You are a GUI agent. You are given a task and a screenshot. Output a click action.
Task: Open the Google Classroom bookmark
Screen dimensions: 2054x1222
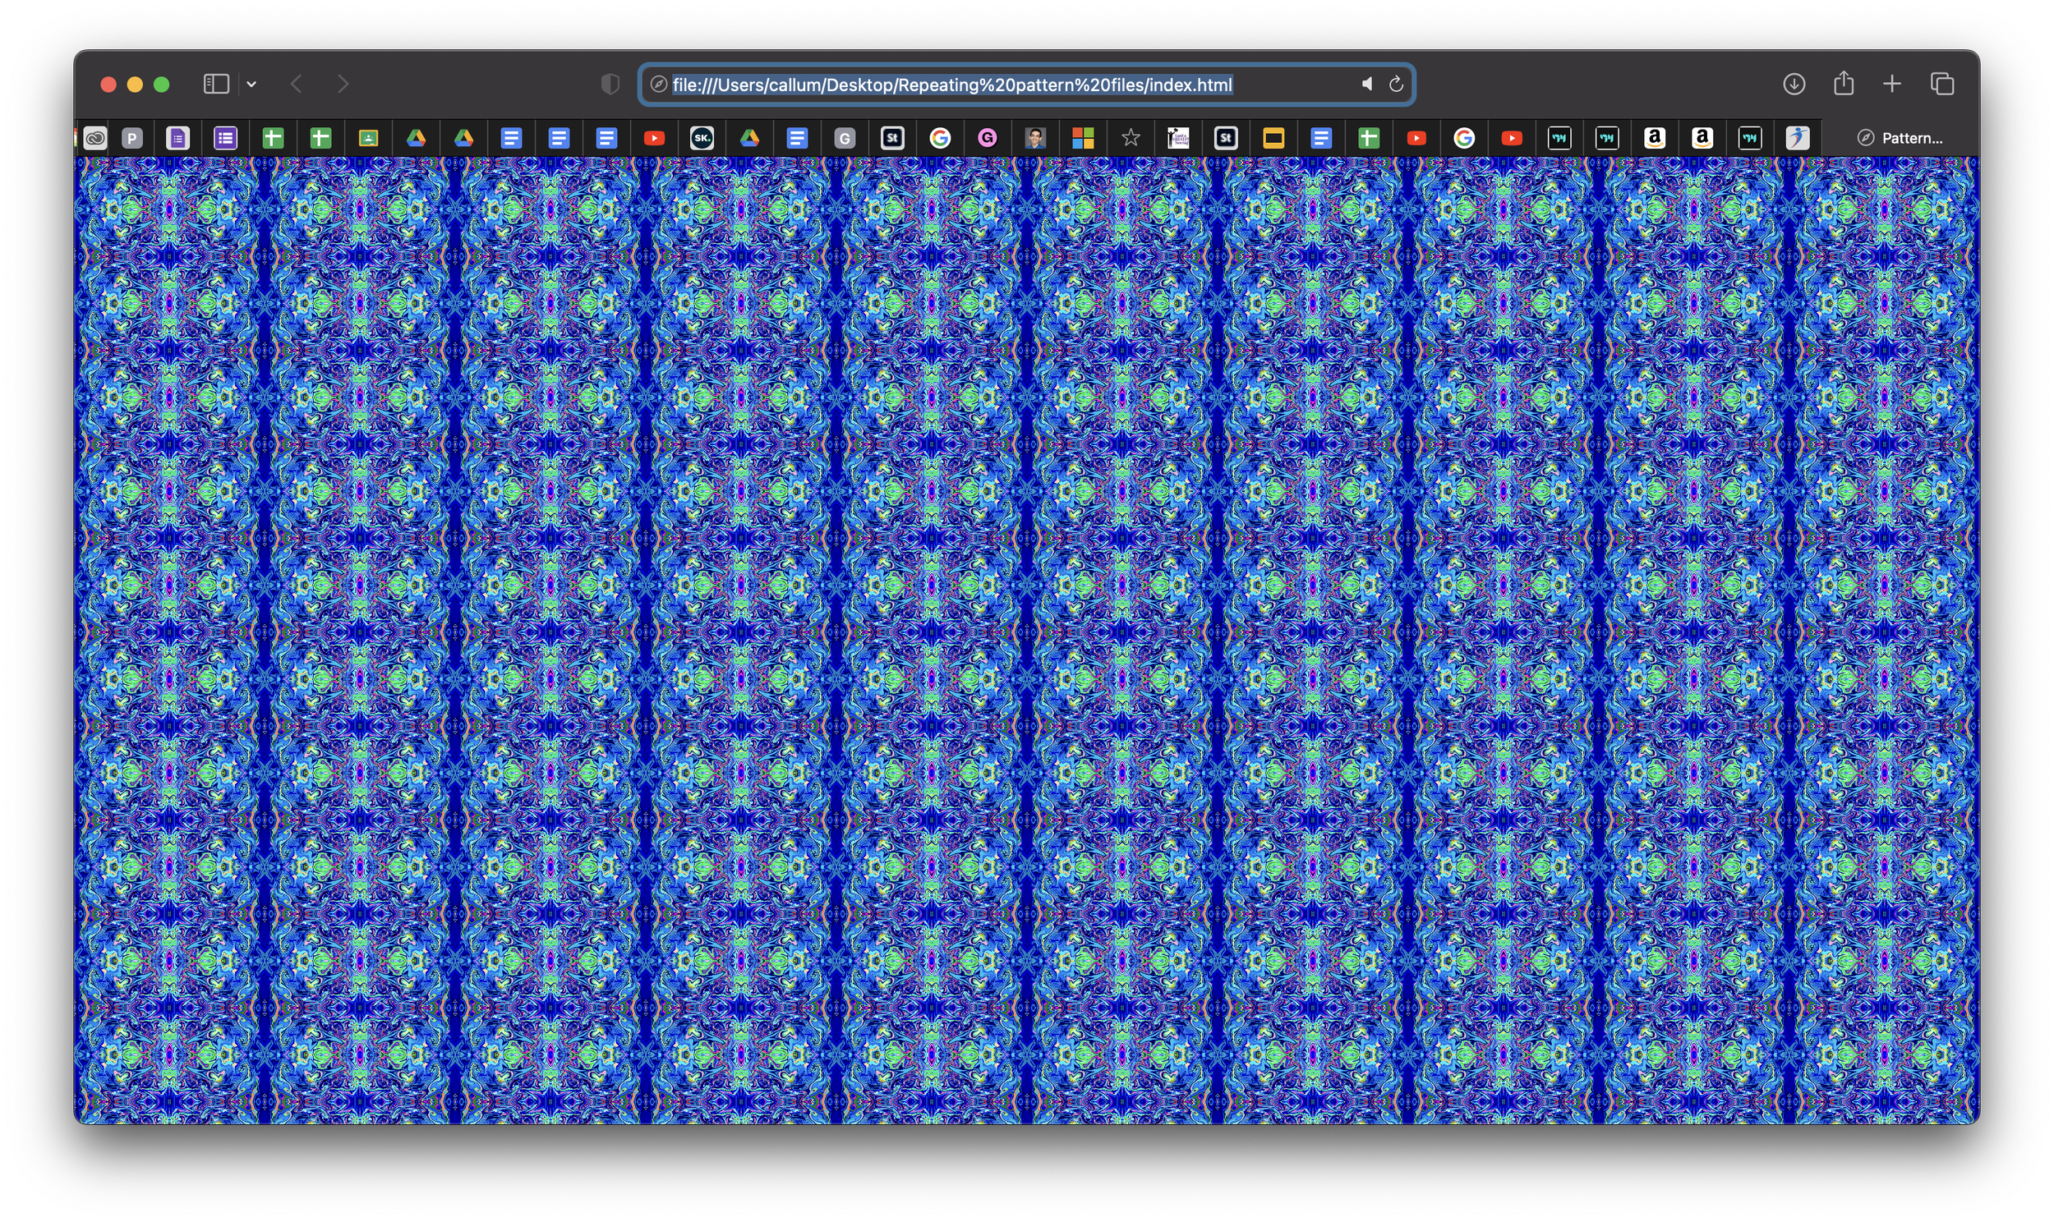(368, 137)
